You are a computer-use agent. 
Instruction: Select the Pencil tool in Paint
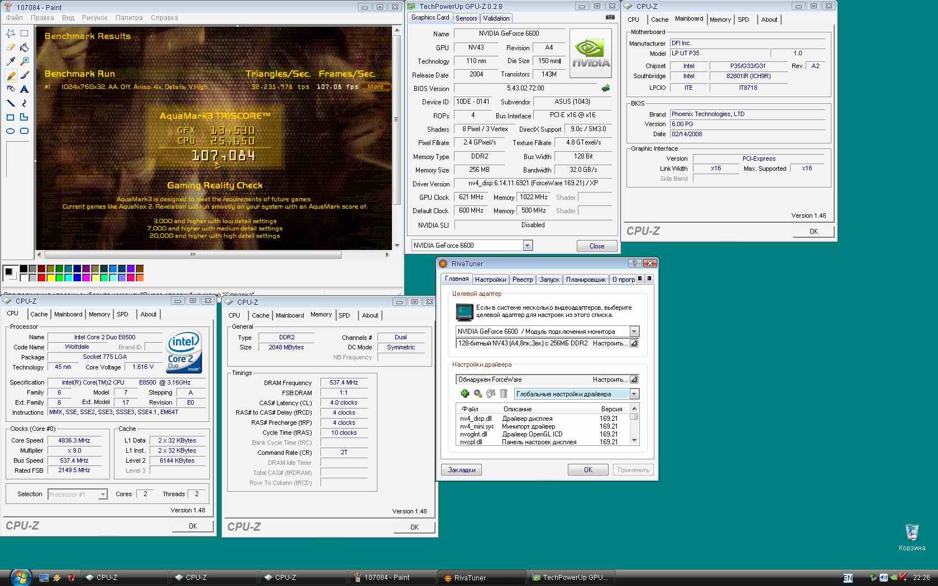[10, 75]
